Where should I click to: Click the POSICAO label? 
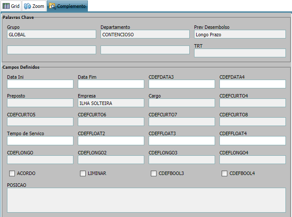click(17, 185)
